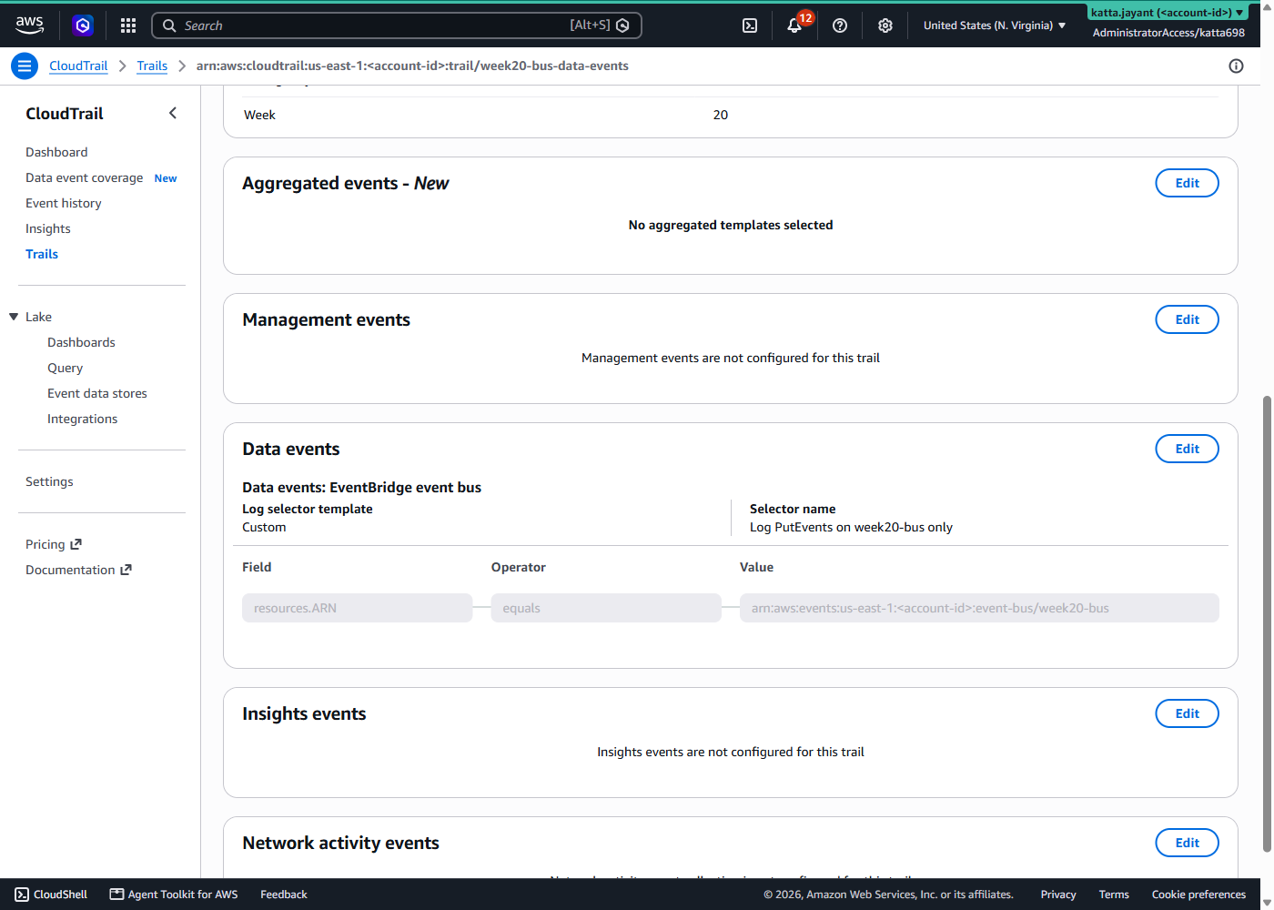1274x910 pixels.
Task: Click the Documentation external link icon
Action: coord(126,570)
